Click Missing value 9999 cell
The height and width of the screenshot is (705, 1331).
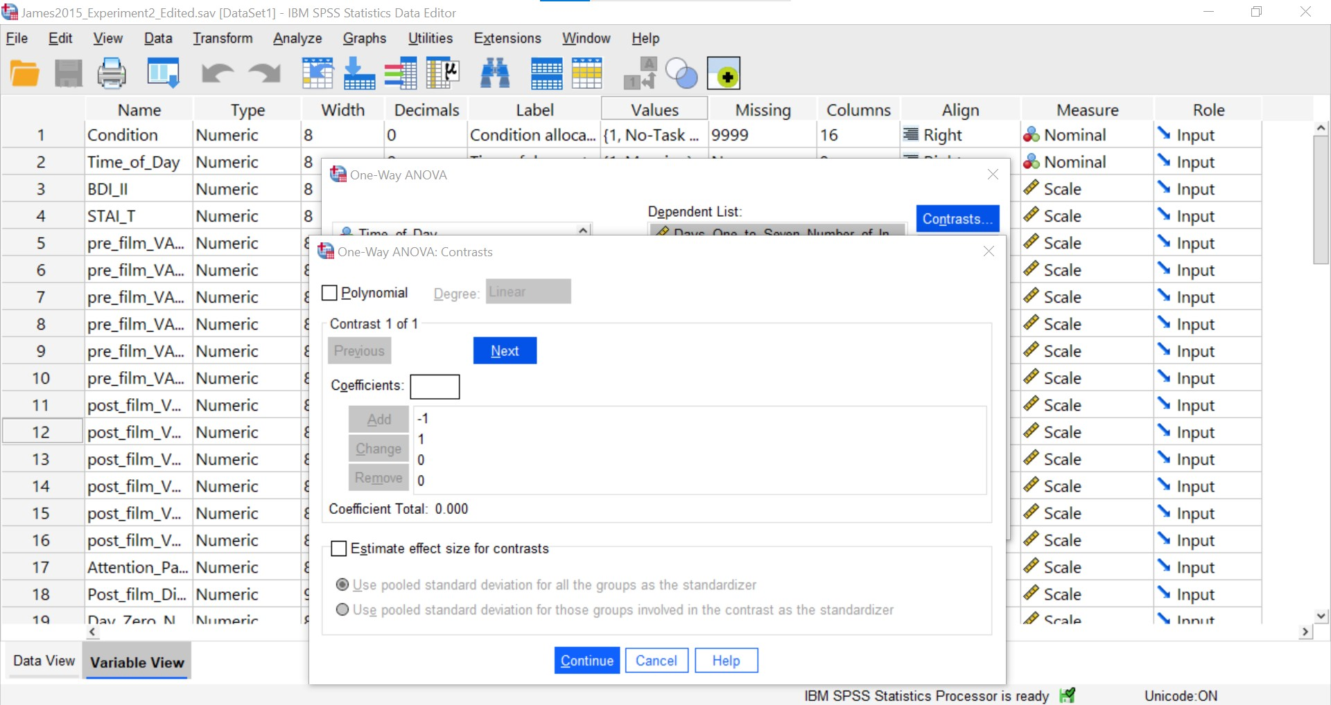[x=763, y=134]
